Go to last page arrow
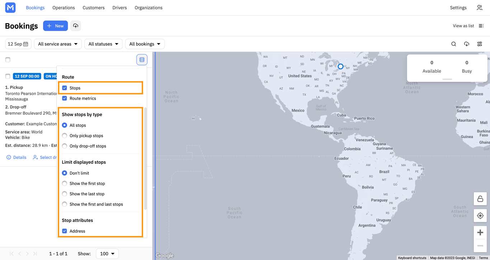Image resolution: width=490 pixels, height=260 pixels. (35, 254)
